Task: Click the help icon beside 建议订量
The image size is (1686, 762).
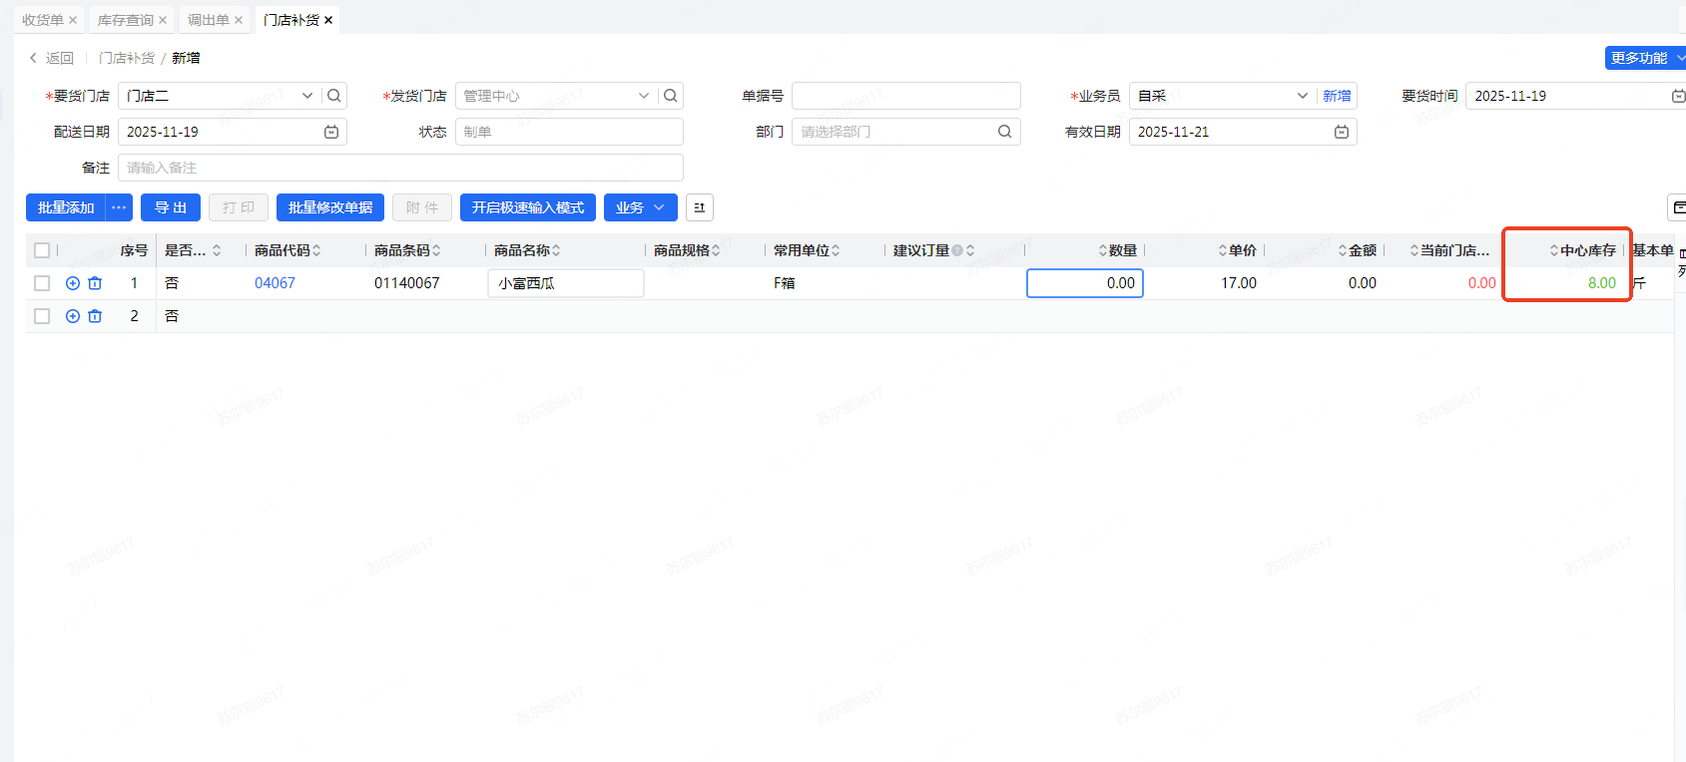Action: tap(957, 250)
